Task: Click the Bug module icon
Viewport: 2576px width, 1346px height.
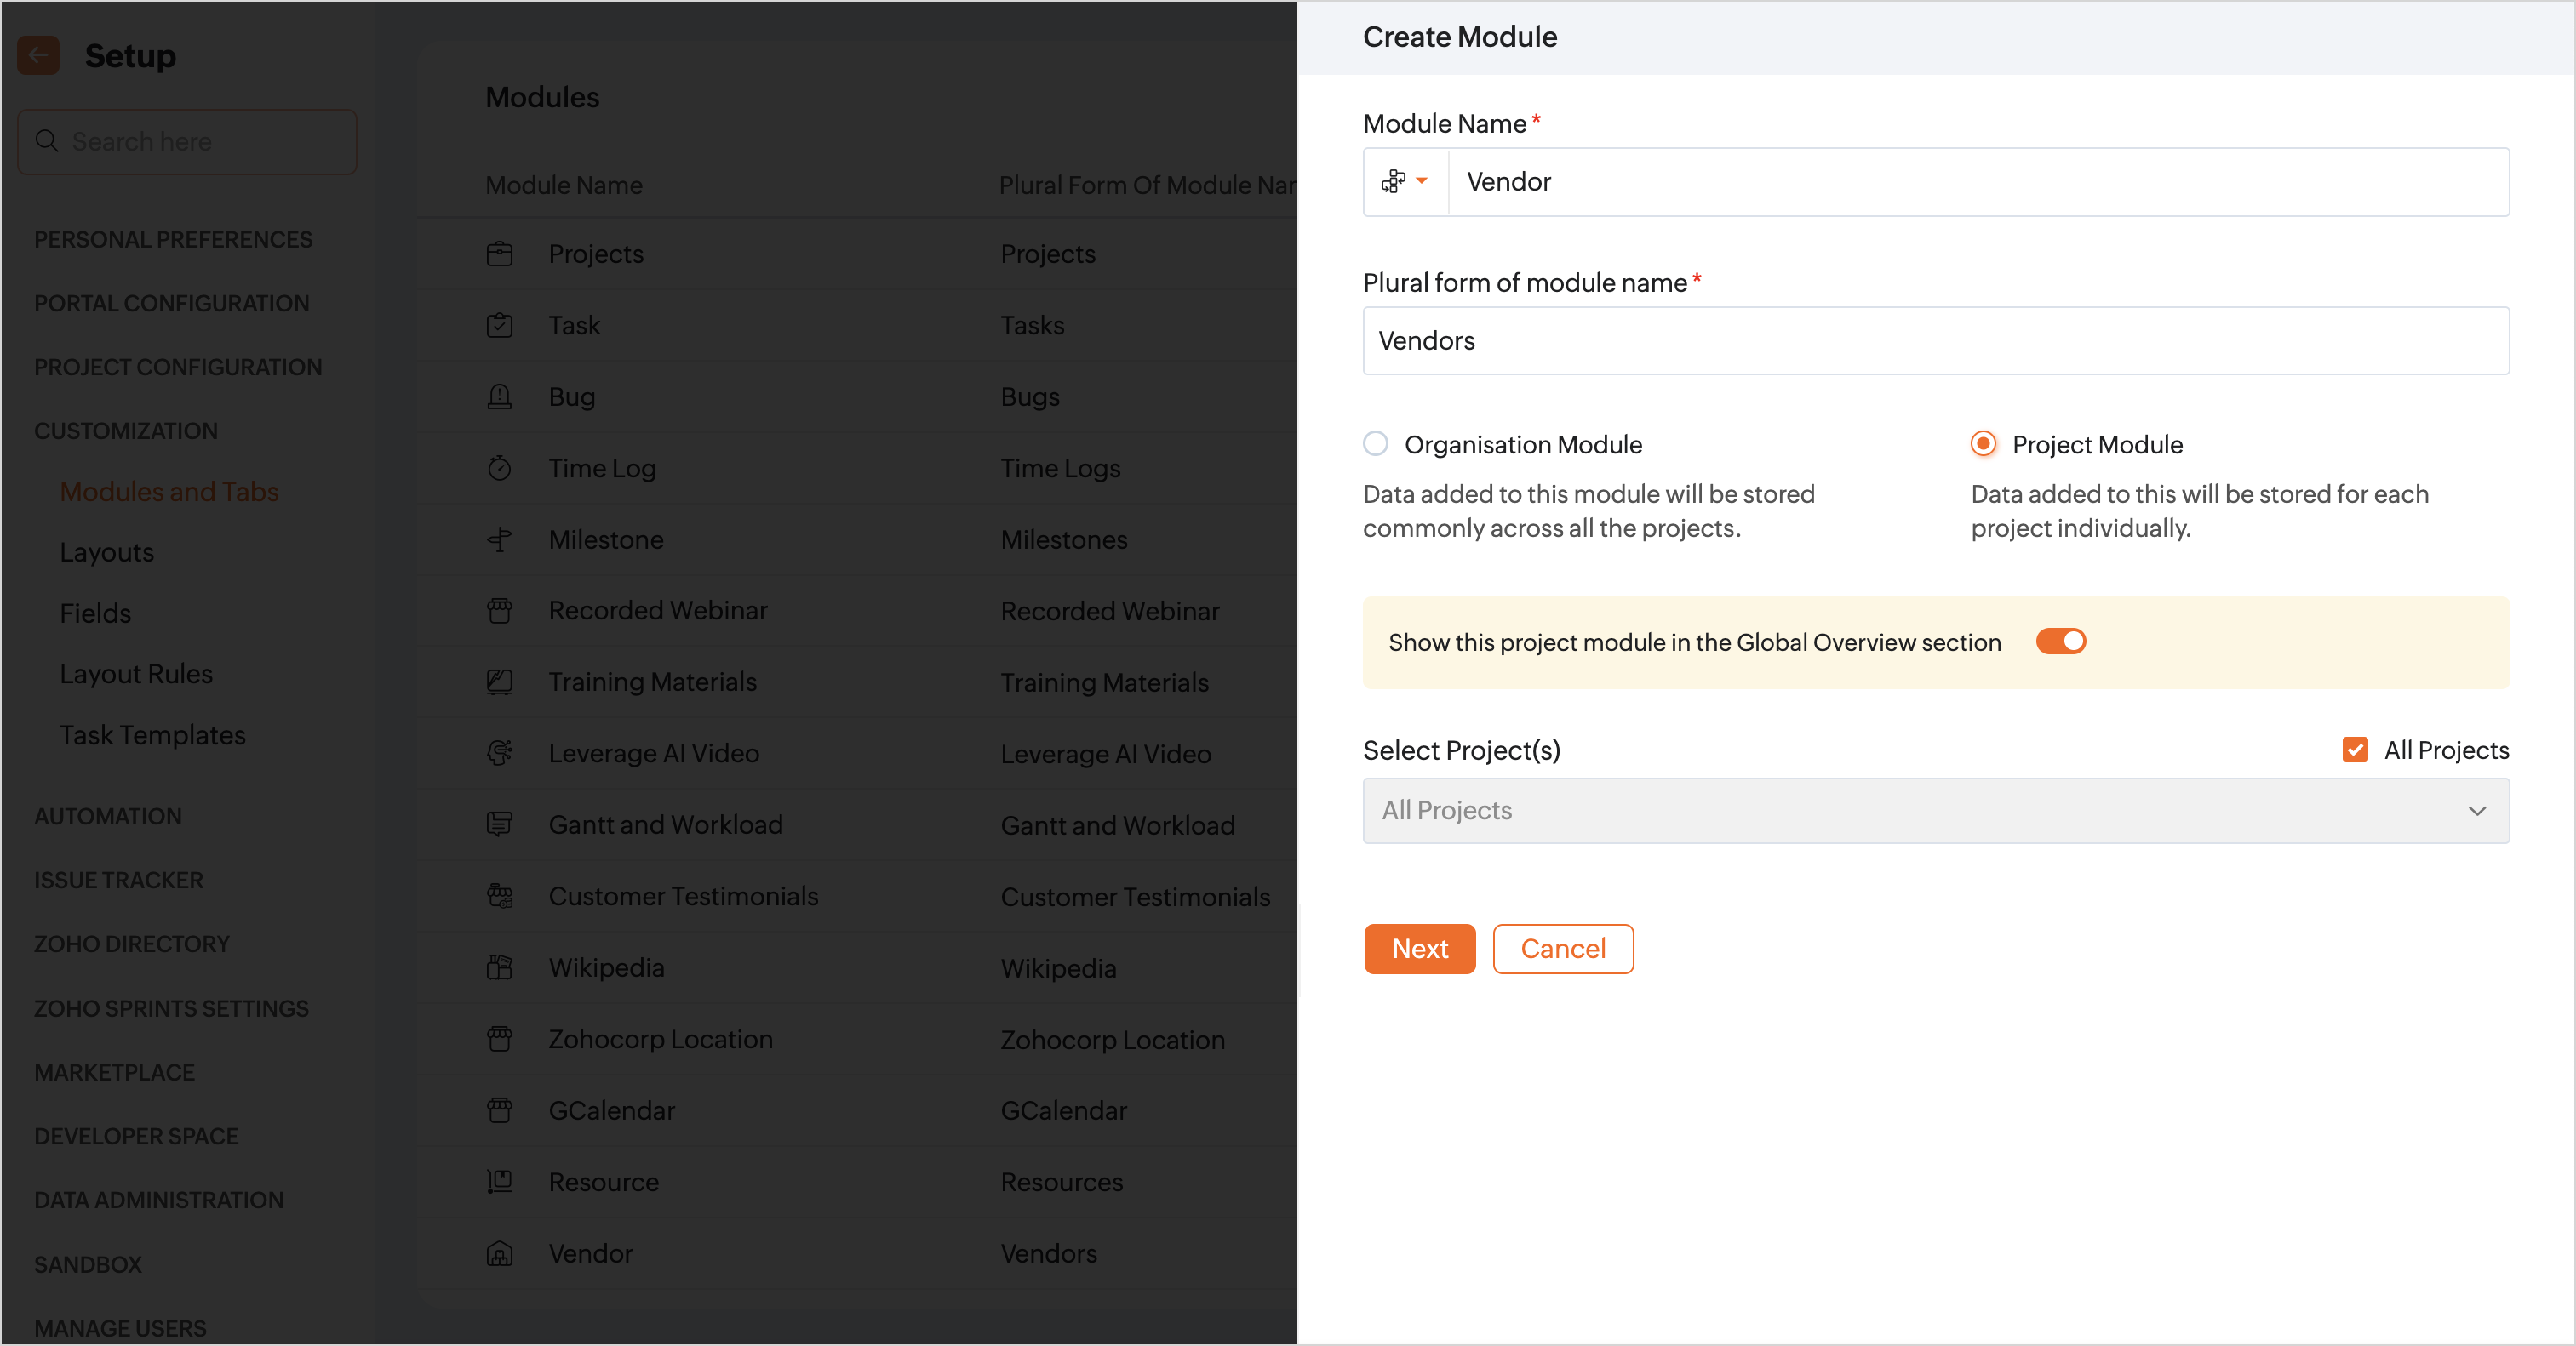Action: (x=499, y=396)
